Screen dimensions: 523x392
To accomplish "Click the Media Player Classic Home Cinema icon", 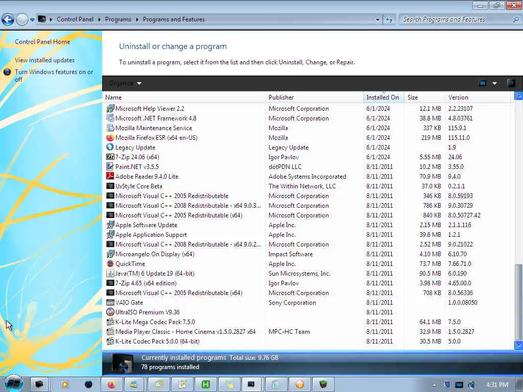I will pos(110,332).
